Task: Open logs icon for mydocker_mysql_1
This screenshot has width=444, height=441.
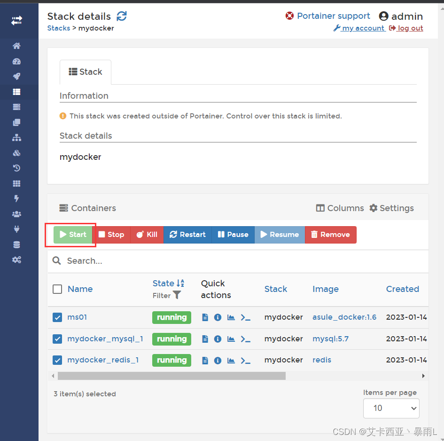Action: pyautogui.click(x=205, y=339)
